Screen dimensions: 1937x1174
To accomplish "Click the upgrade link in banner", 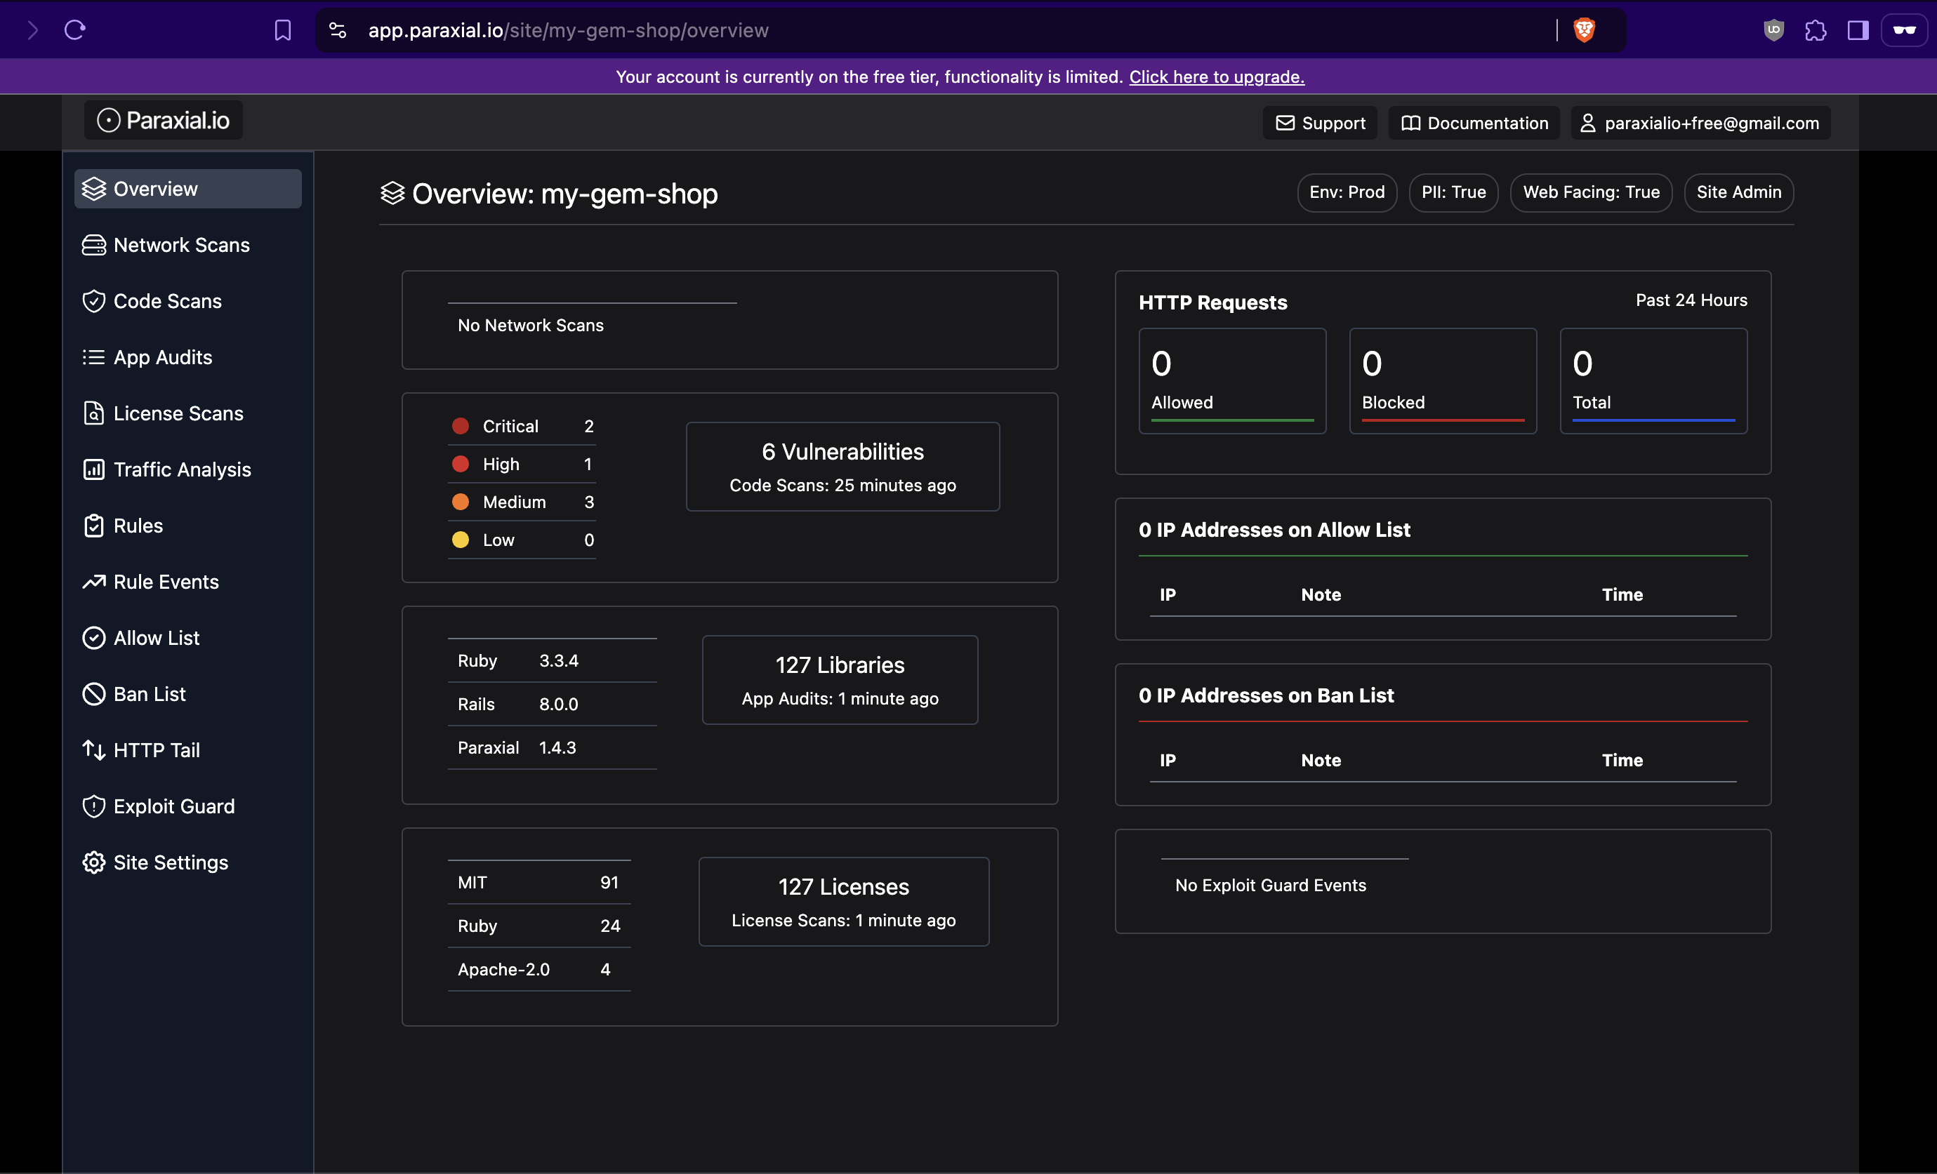I will click(x=1217, y=77).
